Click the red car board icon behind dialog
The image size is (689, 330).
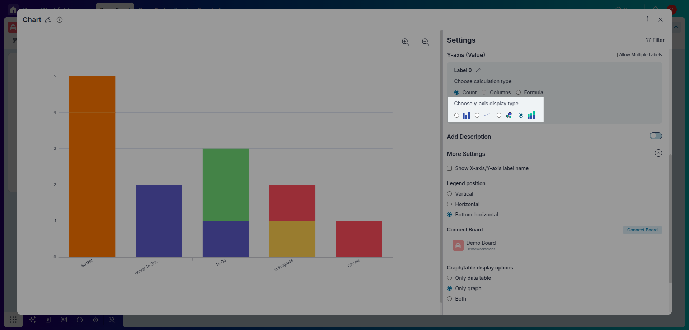tap(13, 28)
